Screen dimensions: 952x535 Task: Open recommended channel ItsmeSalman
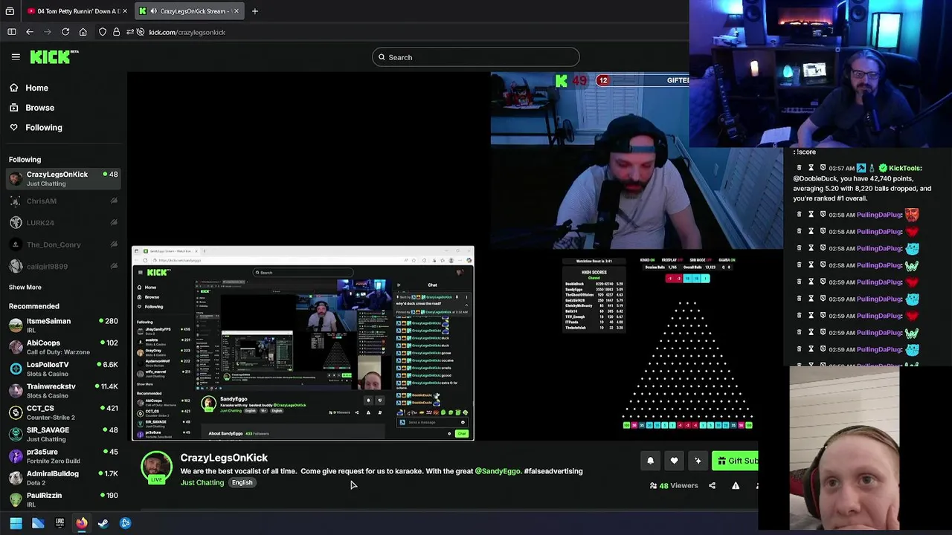click(x=63, y=325)
